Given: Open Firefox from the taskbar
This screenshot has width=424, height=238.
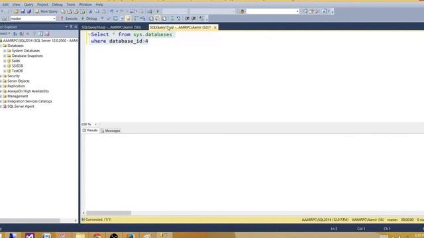Looking at the screenshot, I should [130, 235].
